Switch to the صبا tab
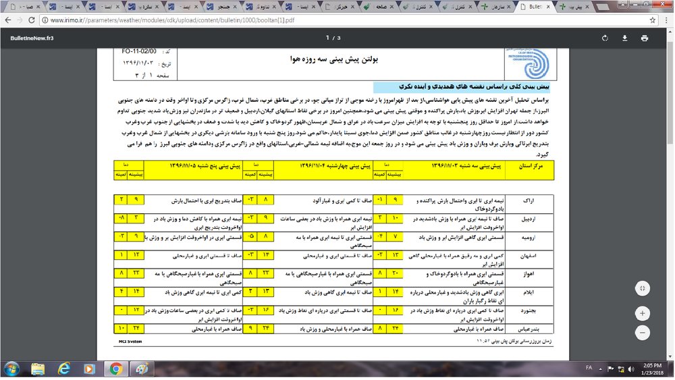The width and height of the screenshot is (675, 380). 25,7
